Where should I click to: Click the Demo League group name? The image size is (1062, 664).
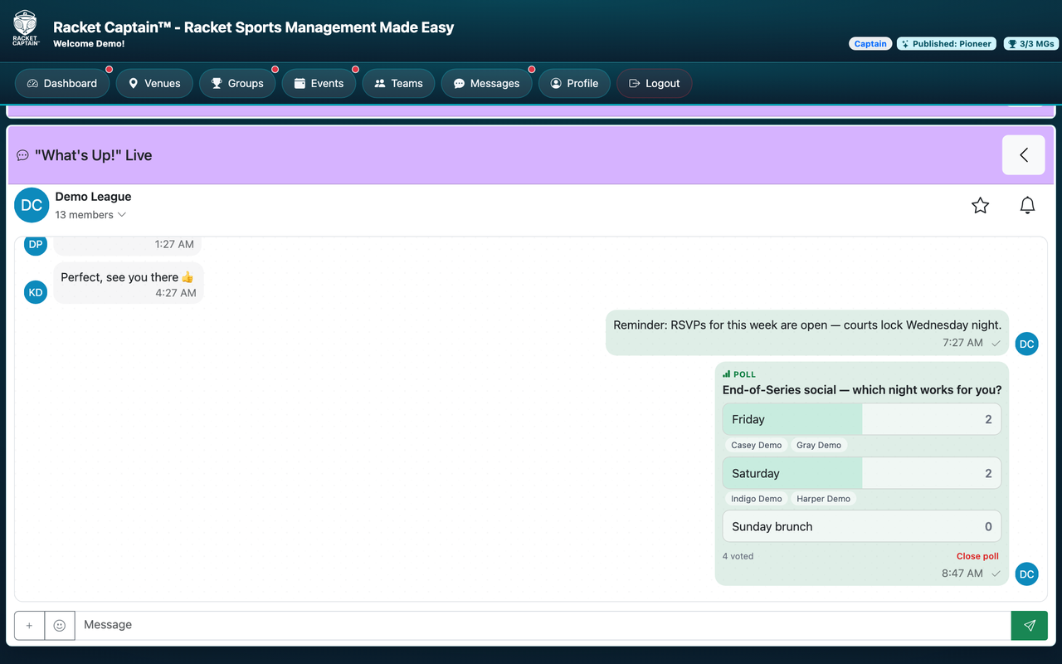(93, 197)
